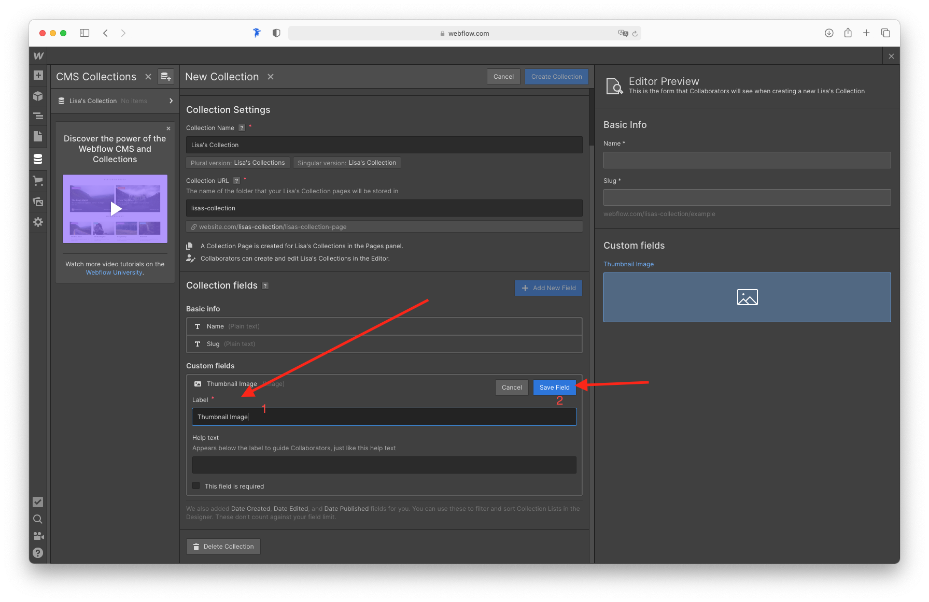Open the Settings gear icon in sidebar
Image resolution: width=929 pixels, height=602 pixels.
click(x=38, y=222)
